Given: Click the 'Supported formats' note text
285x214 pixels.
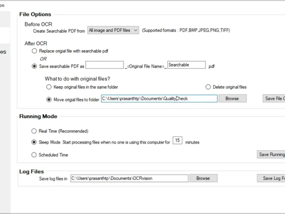Looking at the screenshot, I should (x=186, y=30).
